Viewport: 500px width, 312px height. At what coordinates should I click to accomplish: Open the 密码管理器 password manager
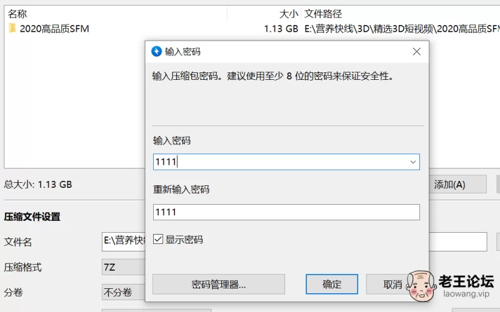(219, 284)
